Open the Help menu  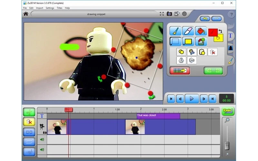(x=67, y=8)
